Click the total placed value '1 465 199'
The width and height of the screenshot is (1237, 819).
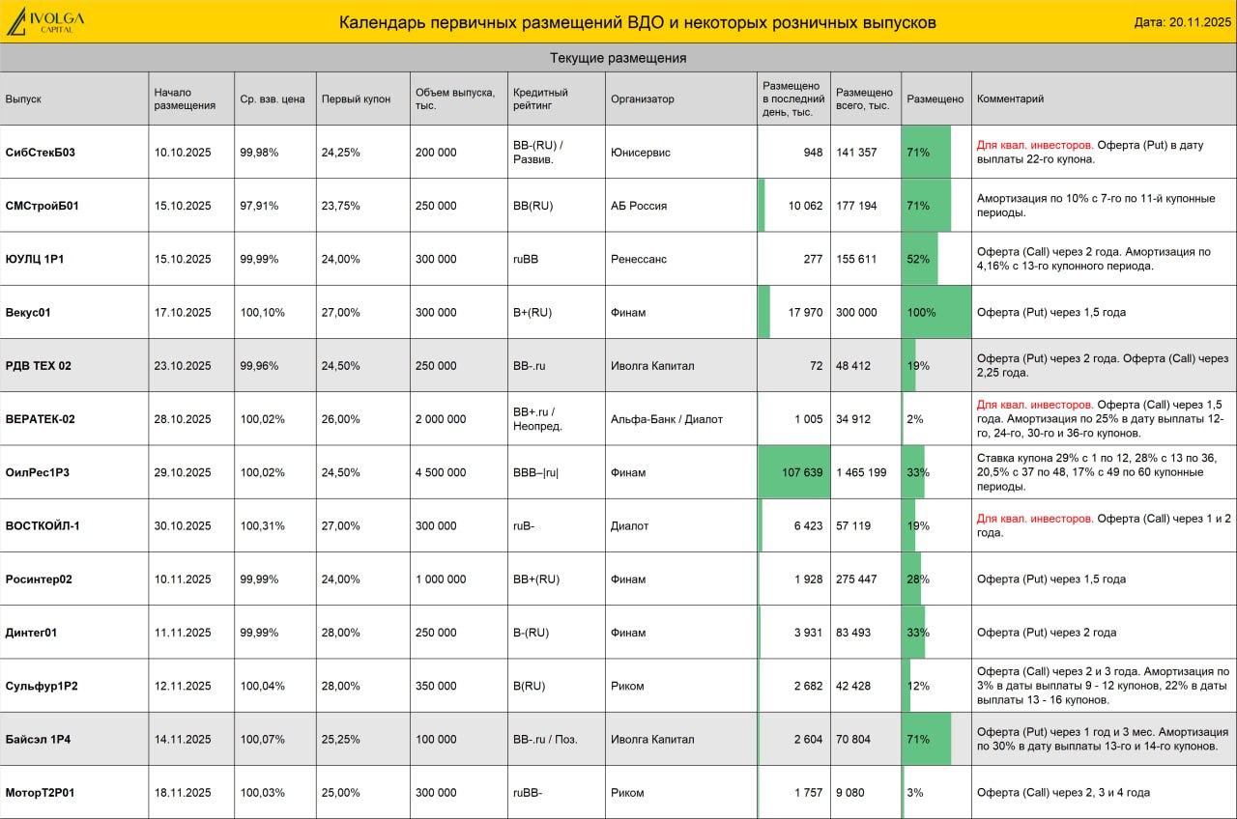pyautogui.click(x=863, y=472)
